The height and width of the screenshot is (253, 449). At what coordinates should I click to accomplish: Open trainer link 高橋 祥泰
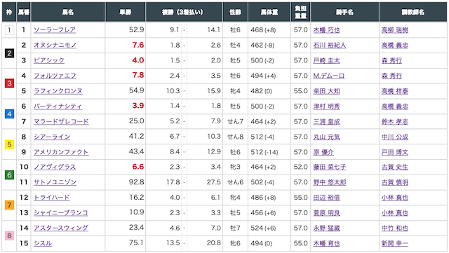395,91
